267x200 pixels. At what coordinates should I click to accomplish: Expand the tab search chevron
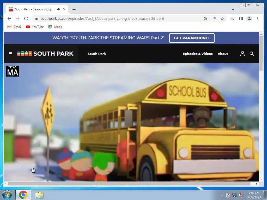(233, 9)
